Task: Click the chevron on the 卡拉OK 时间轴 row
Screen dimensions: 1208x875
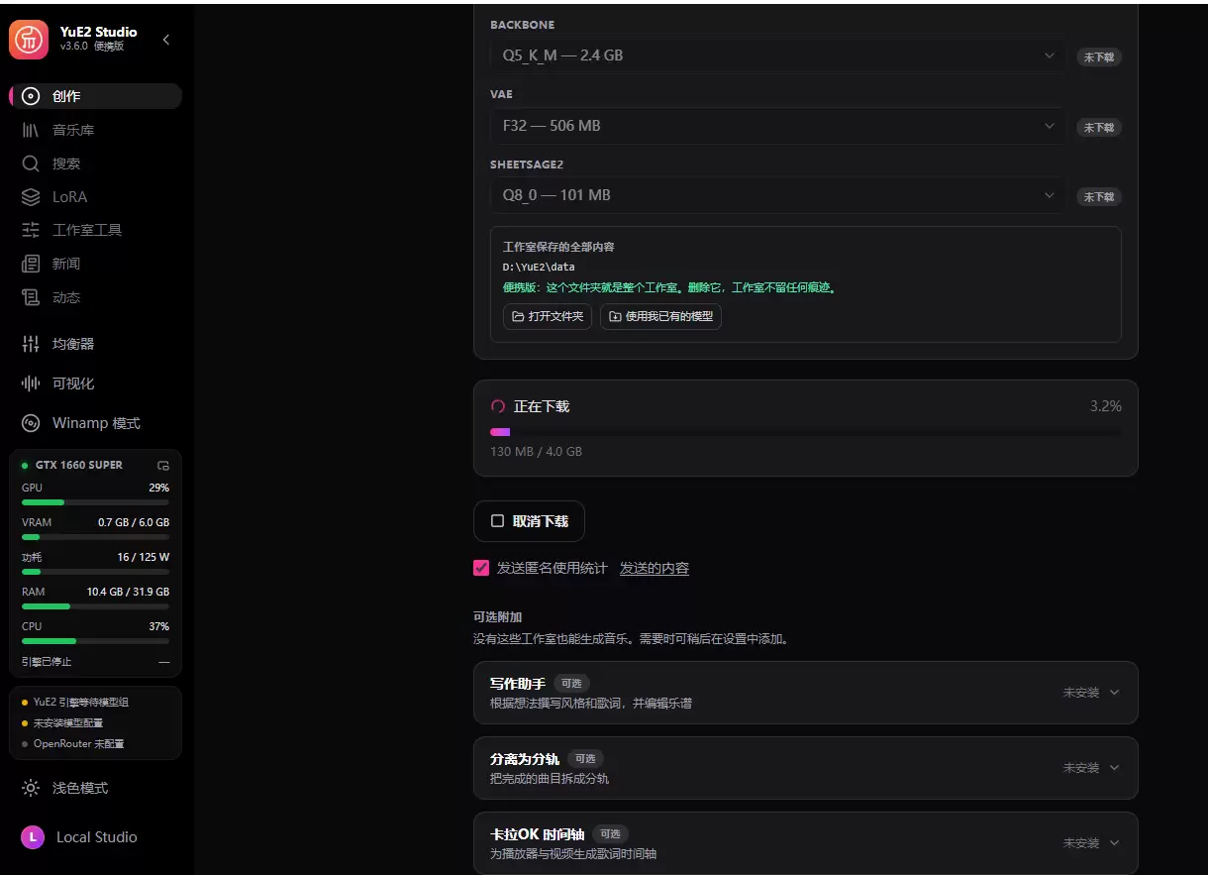Action: click(x=1114, y=843)
